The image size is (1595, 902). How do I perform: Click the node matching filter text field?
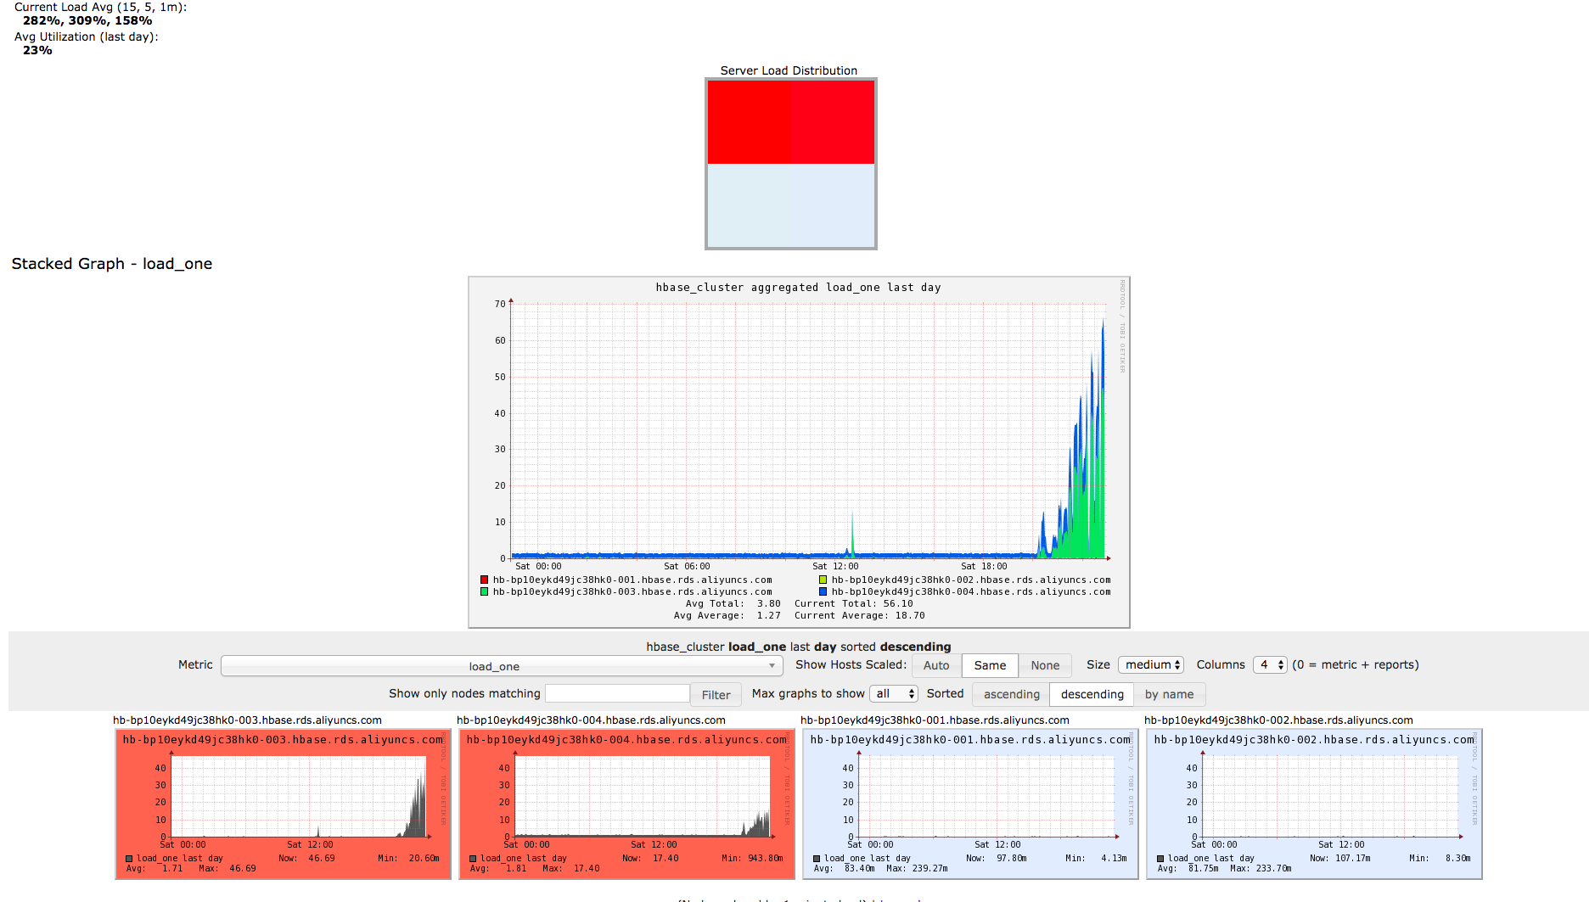click(x=617, y=694)
